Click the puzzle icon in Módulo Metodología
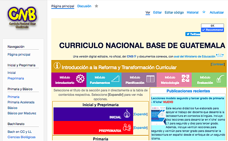This screenshot has width=228, height=141. 186,79
